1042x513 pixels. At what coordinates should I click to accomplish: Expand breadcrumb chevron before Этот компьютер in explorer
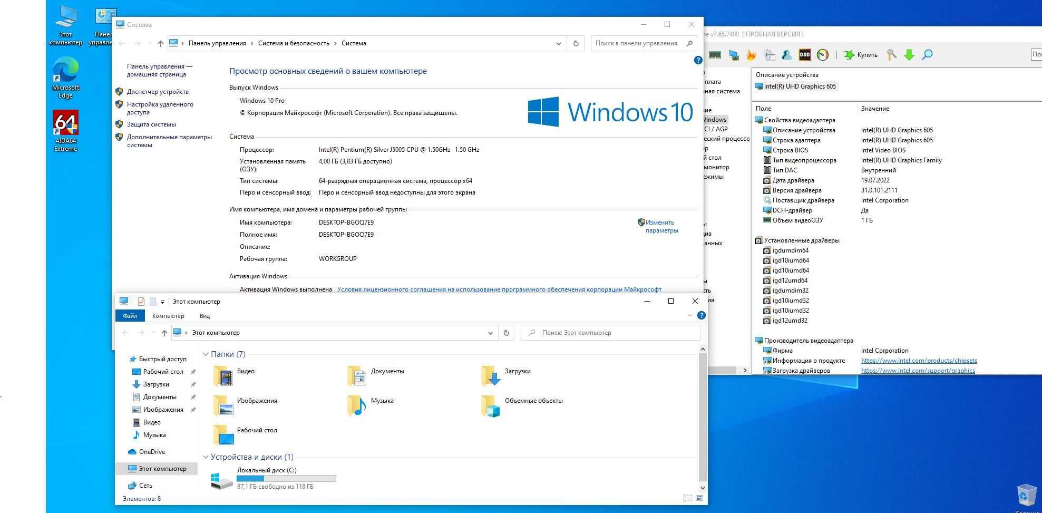click(x=186, y=333)
